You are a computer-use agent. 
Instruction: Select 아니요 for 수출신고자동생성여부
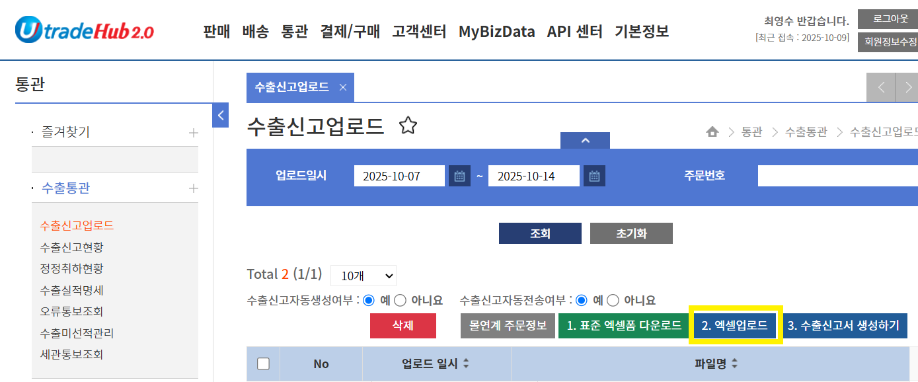pyautogui.click(x=401, y=300)
